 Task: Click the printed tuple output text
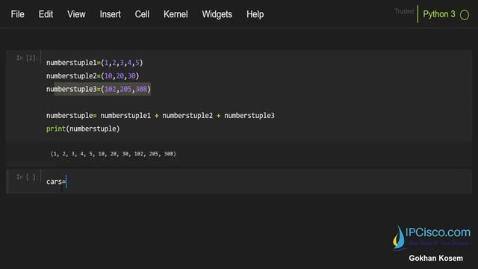[x=113, y=154]
